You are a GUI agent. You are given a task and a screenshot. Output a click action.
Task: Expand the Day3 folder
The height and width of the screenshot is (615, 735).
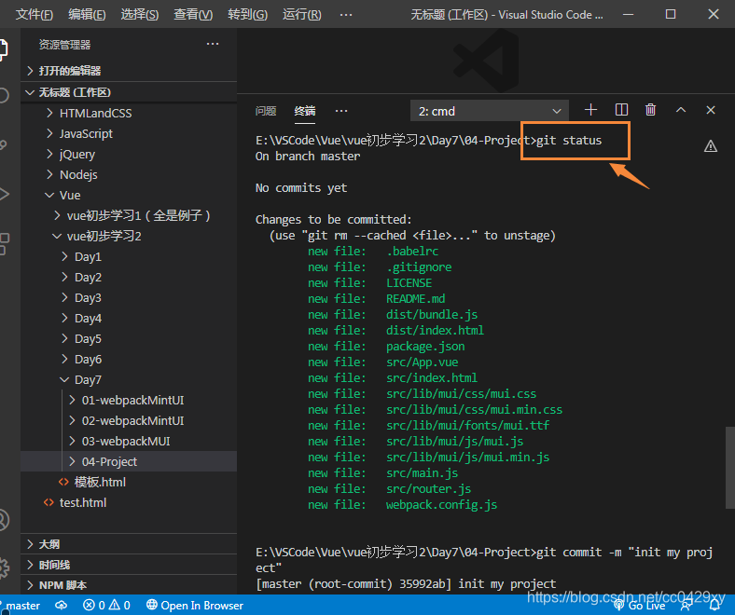[129, 297]
